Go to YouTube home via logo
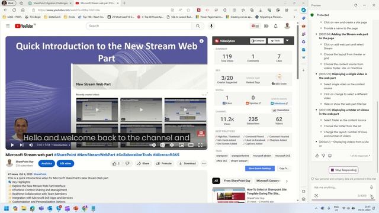Viewport: 379px width, 213px height. coord(24,26)
